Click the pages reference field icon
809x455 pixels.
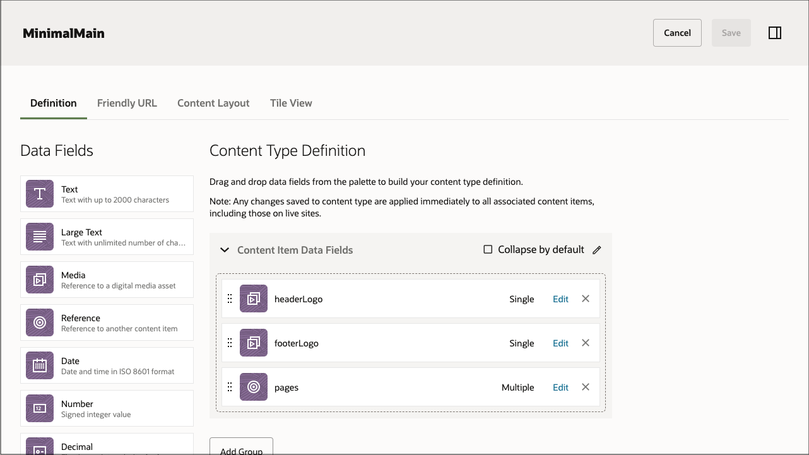pos(254,387)
